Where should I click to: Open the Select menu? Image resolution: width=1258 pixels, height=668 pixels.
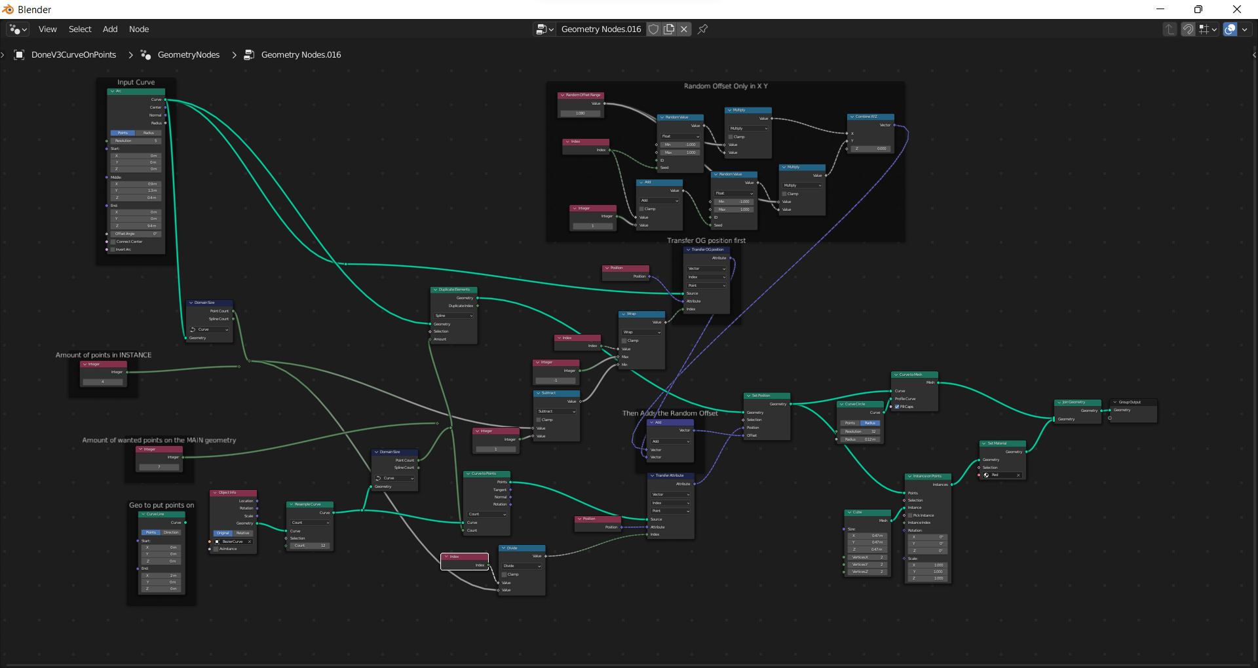tap(80, 29)
